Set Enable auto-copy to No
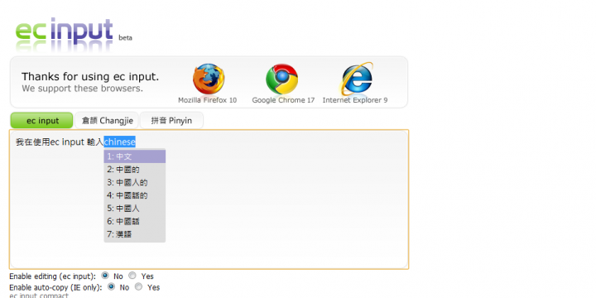Image resolution: width=596 pixels, height=298 pixels. (112, 286)
